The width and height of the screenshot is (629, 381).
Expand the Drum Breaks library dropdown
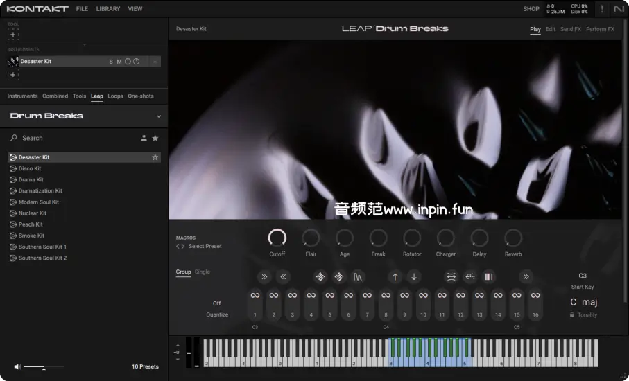point(159,116)
